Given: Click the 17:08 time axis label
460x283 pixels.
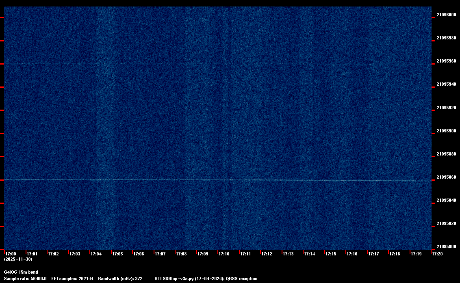Looking at the screenshot, I should click(181, 254).
